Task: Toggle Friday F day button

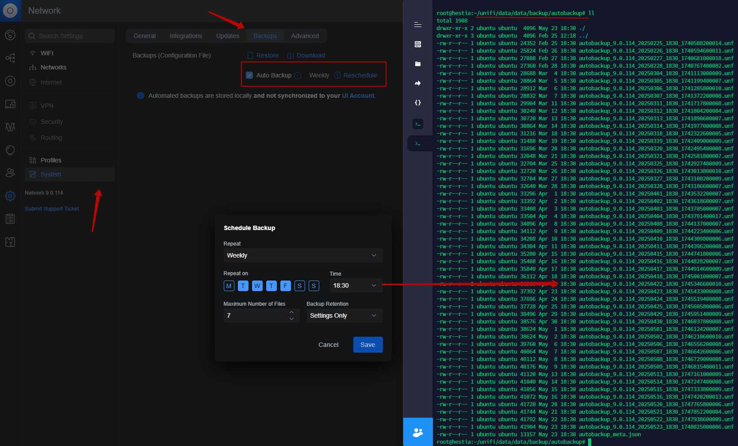Action: point(286,286)
